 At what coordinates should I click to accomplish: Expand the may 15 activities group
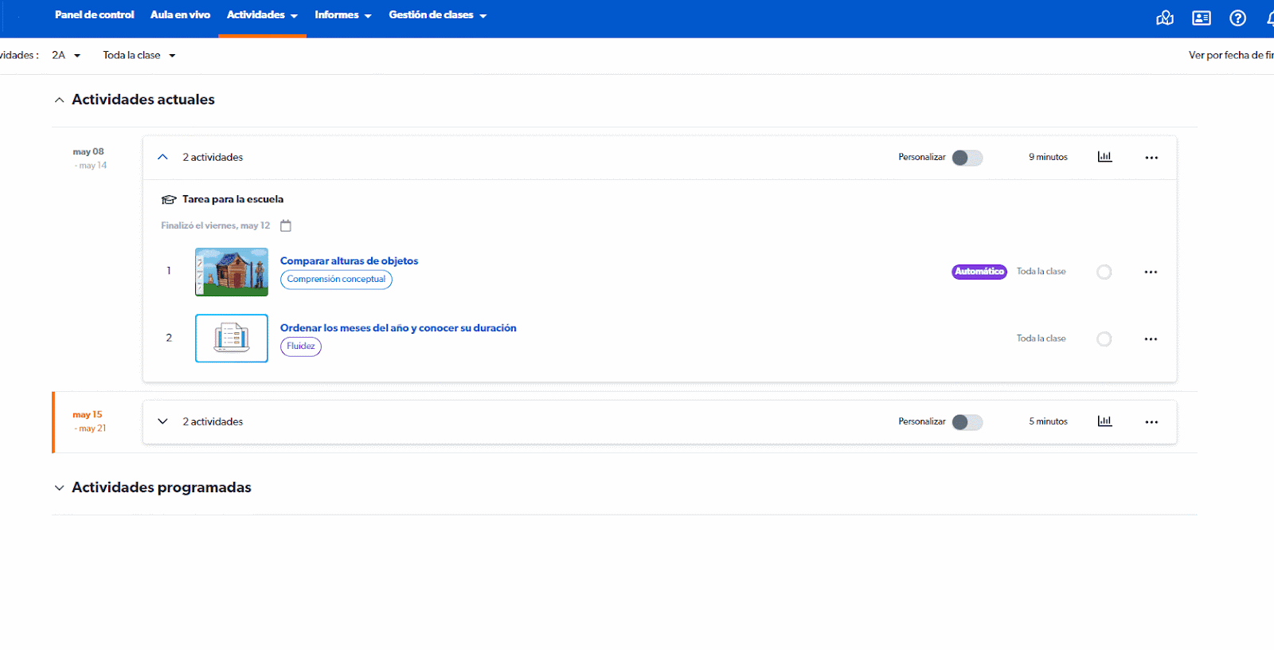[x=162, y=421]
